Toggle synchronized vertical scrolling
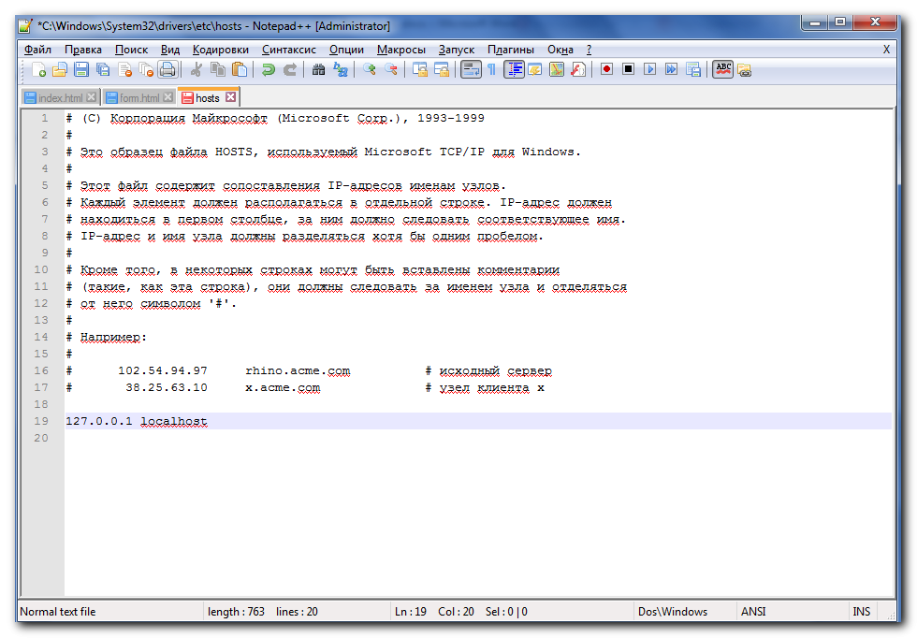917x638 pixels. point(420,69)
